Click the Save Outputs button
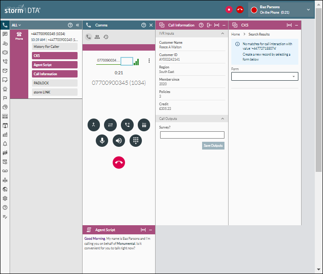The height and width of the screenshot is (274, 323). click(x=213, y=145)
